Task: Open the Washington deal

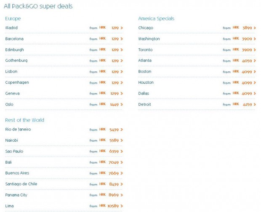Action: 149,39
